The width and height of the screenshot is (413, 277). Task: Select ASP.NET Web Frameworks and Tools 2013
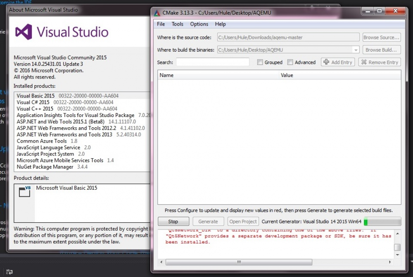[x=83, y=134]
